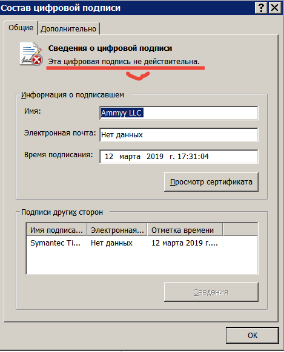284x352 pixels.
Task: Select the Symantec countersignature row
Action: [x=142, y=243]
